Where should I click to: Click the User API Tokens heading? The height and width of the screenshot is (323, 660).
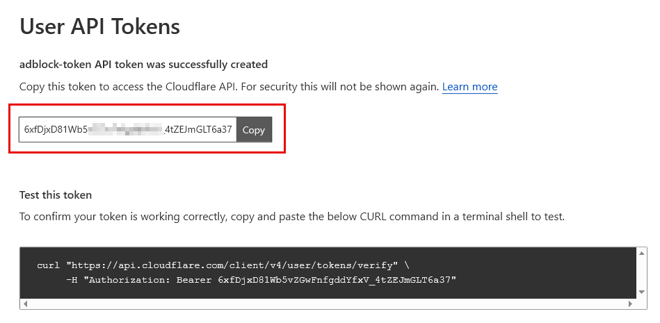pyautogui.click(x=99, y=26)
